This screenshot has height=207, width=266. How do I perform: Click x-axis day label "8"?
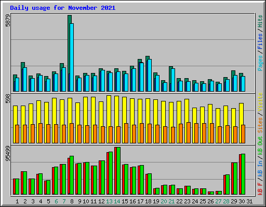coord(72,201)
